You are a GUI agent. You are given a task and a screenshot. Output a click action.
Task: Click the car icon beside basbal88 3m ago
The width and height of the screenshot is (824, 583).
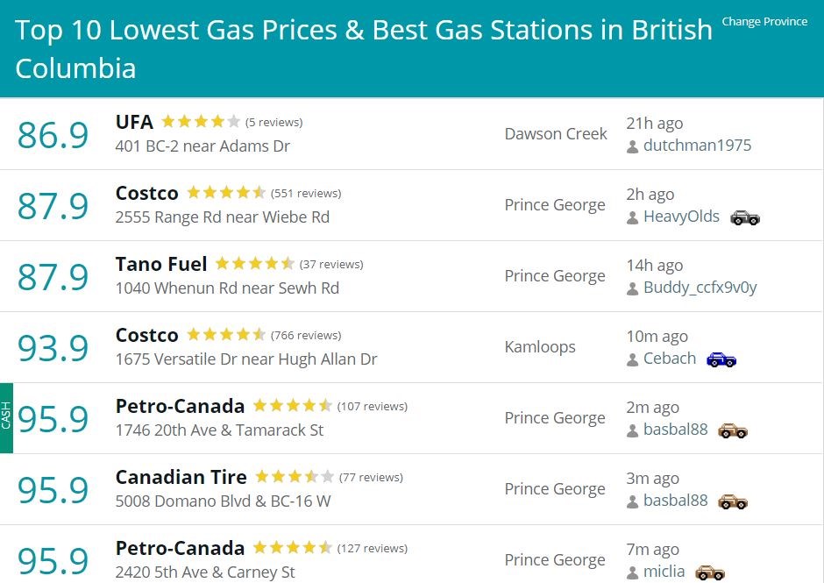point(733,501)
